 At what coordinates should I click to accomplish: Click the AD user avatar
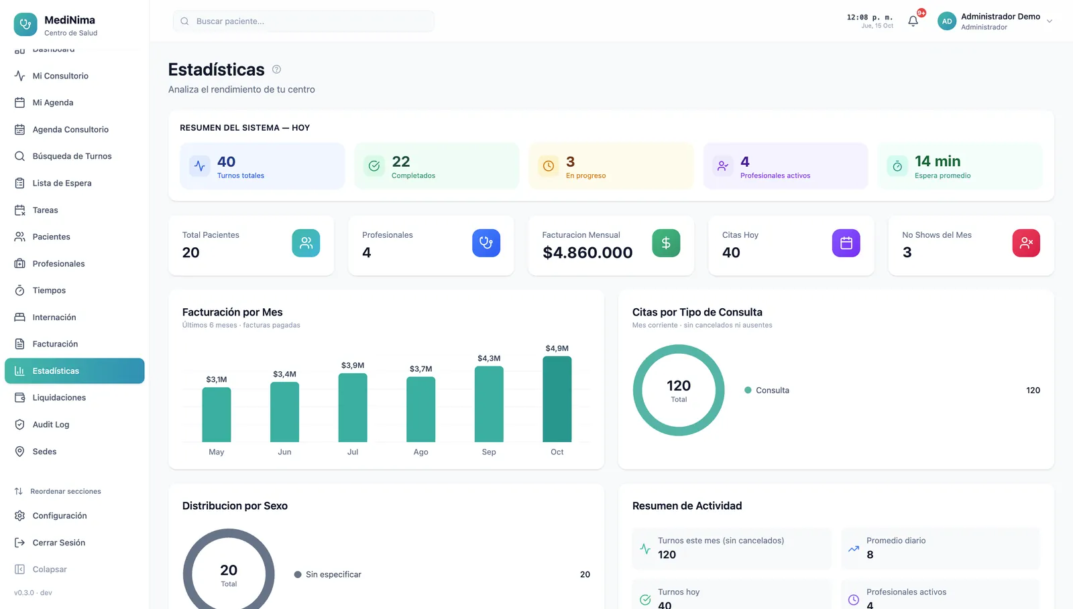click(x=947, y=21)
